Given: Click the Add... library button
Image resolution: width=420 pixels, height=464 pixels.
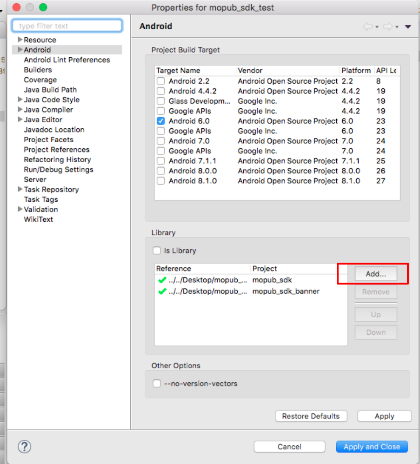Looking at the screenshot, I should coord(376,274).
